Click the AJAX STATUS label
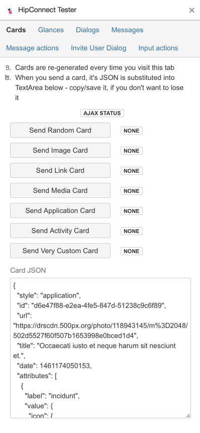This screenshot has height=433, width=200. coord(102,113)
